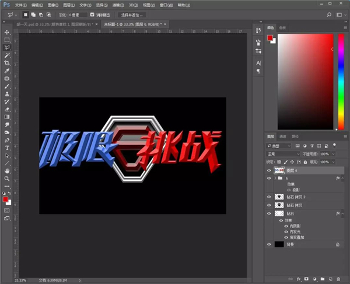
Task: Switch to the 色板 tab
Action: [x=282, y=27]
